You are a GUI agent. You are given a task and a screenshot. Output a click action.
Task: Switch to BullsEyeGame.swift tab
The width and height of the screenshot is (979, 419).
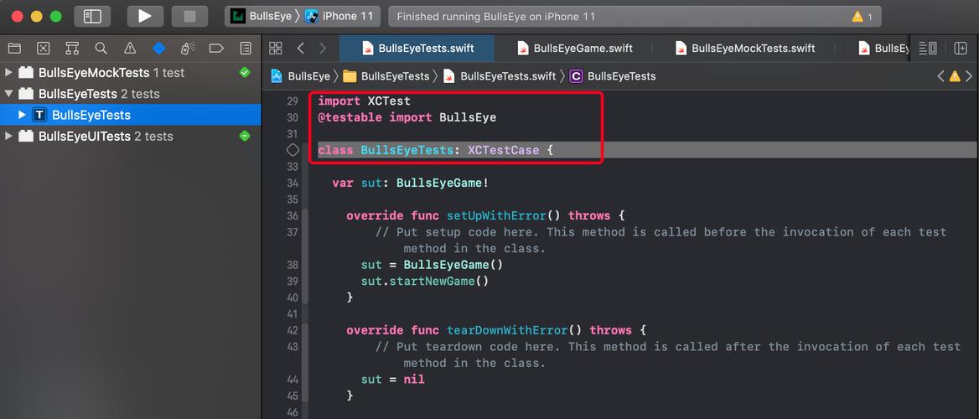pyautogui.click(x=575, y=48)
